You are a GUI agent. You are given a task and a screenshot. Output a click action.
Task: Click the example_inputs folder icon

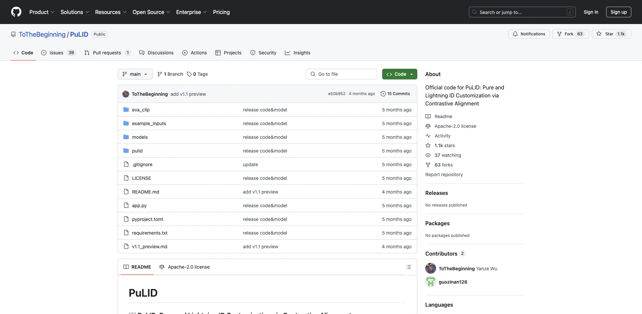[126, 123]
